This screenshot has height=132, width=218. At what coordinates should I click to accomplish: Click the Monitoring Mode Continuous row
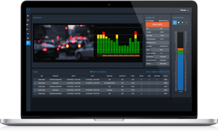157,60
